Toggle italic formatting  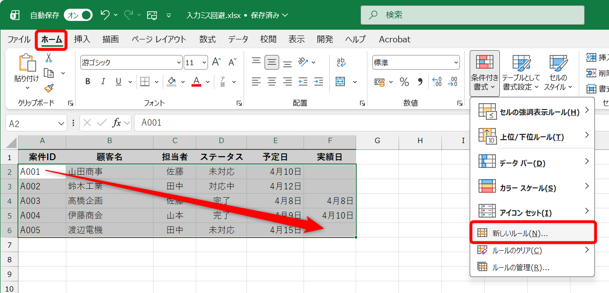click(103, 81)
